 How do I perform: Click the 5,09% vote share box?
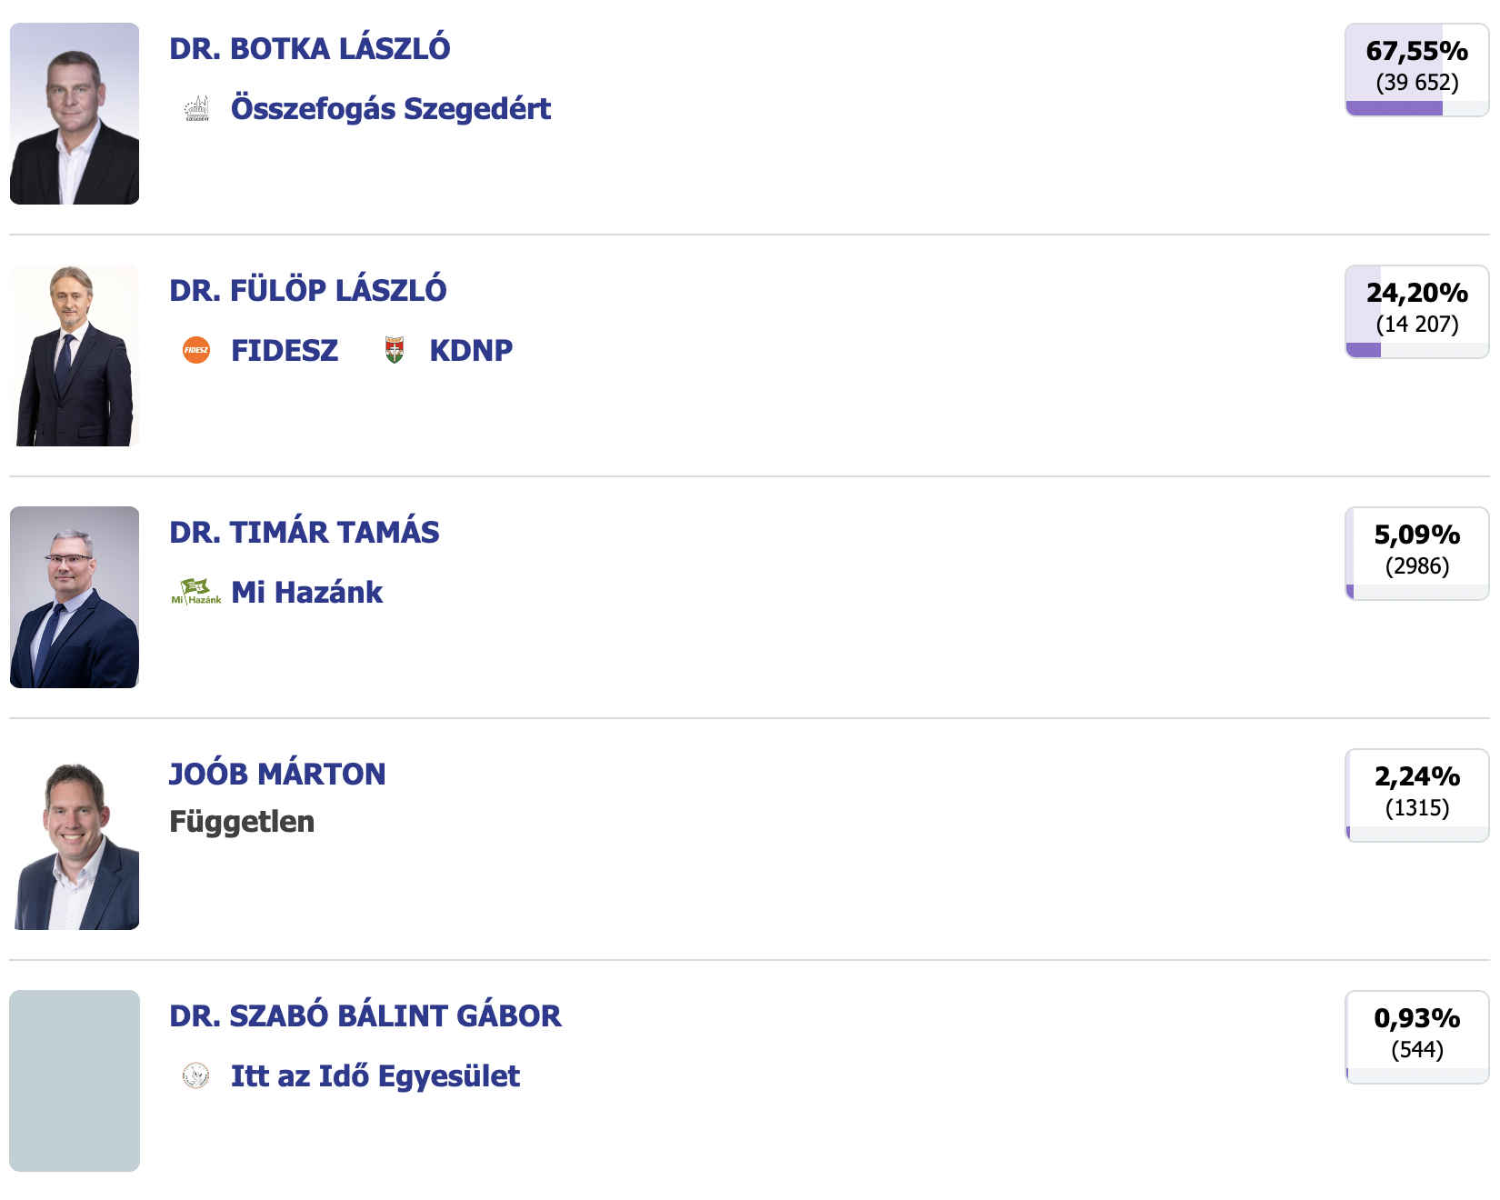pyautogui.click(x=1416, y=554)
